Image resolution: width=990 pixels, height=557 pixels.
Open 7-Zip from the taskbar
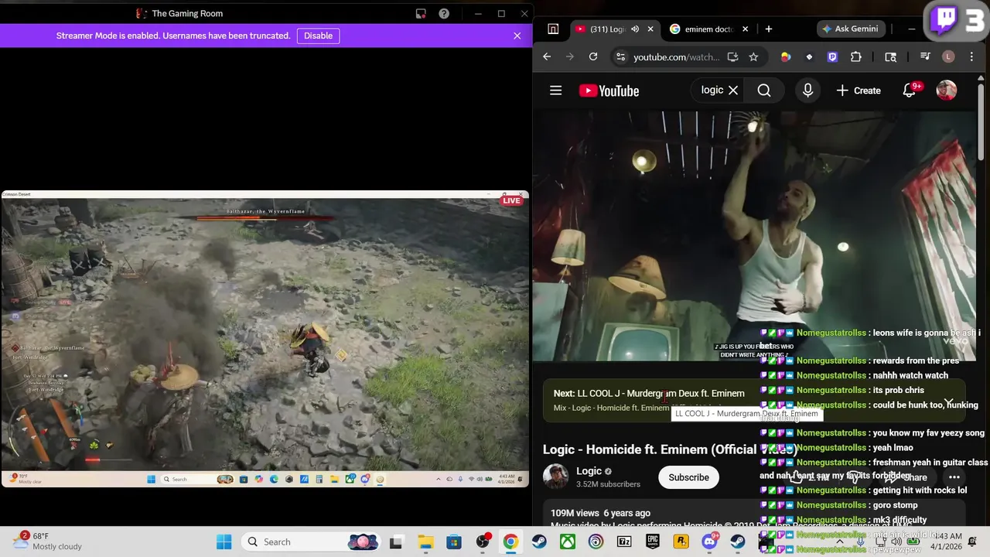tap(624, 542)
